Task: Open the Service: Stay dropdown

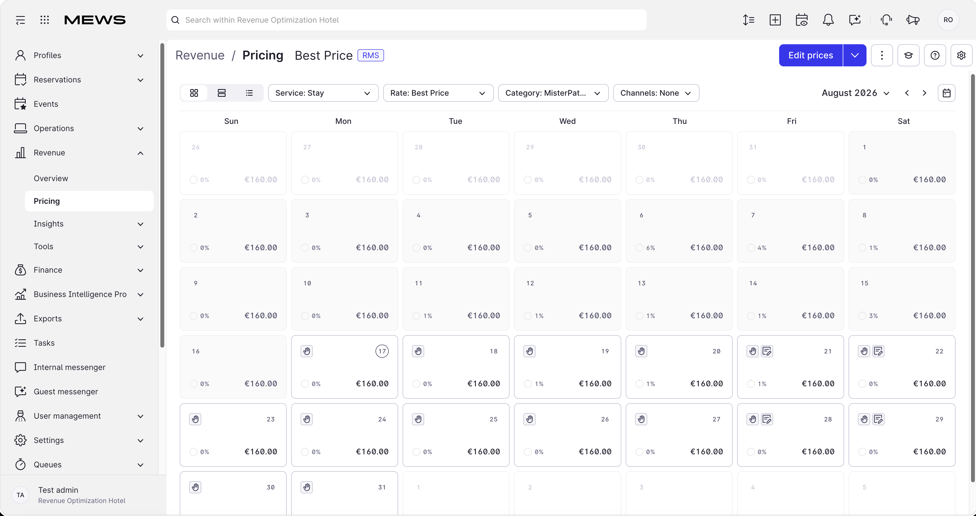Action: (x=323, y=93)
